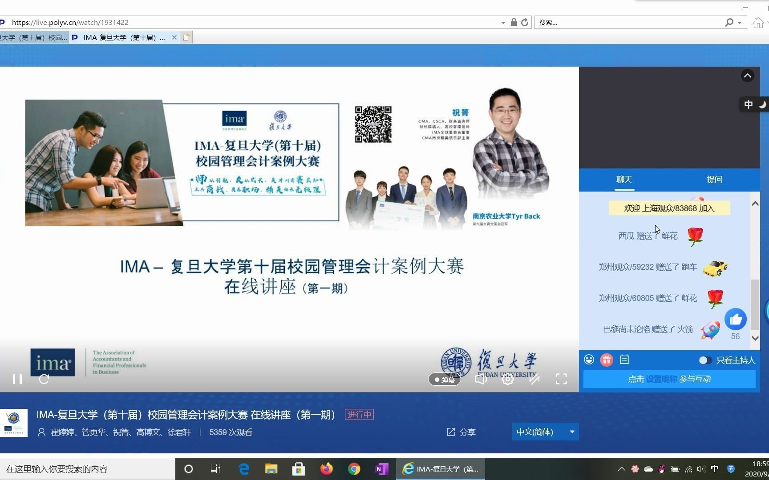The image size is (769, 480).
Task: Launch Firefox from taskbar
Action: tap(326, 469)
